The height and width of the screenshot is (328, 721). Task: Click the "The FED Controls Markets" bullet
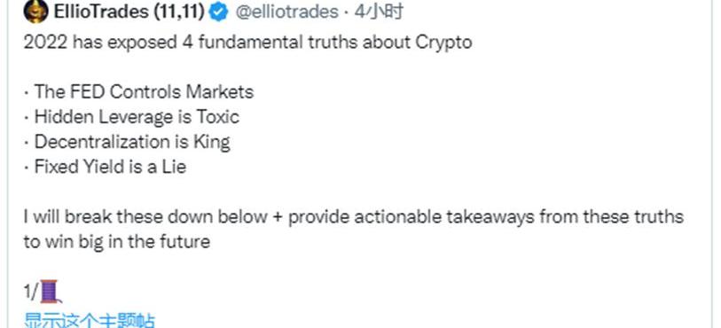coord(138,92)
